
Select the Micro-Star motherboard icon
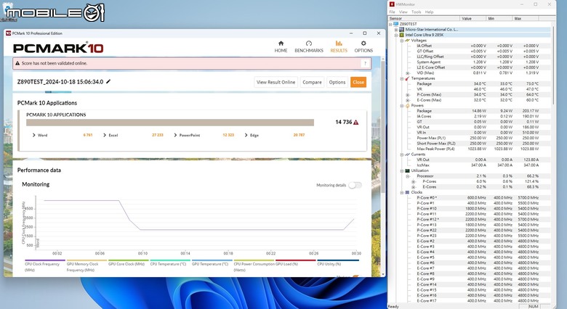[402, 30]
